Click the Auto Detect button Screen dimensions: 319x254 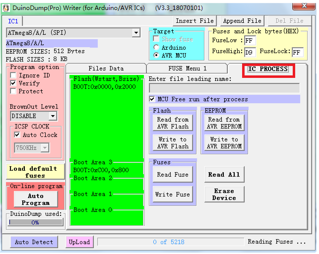pyautogui.click(x=34, y=242)
